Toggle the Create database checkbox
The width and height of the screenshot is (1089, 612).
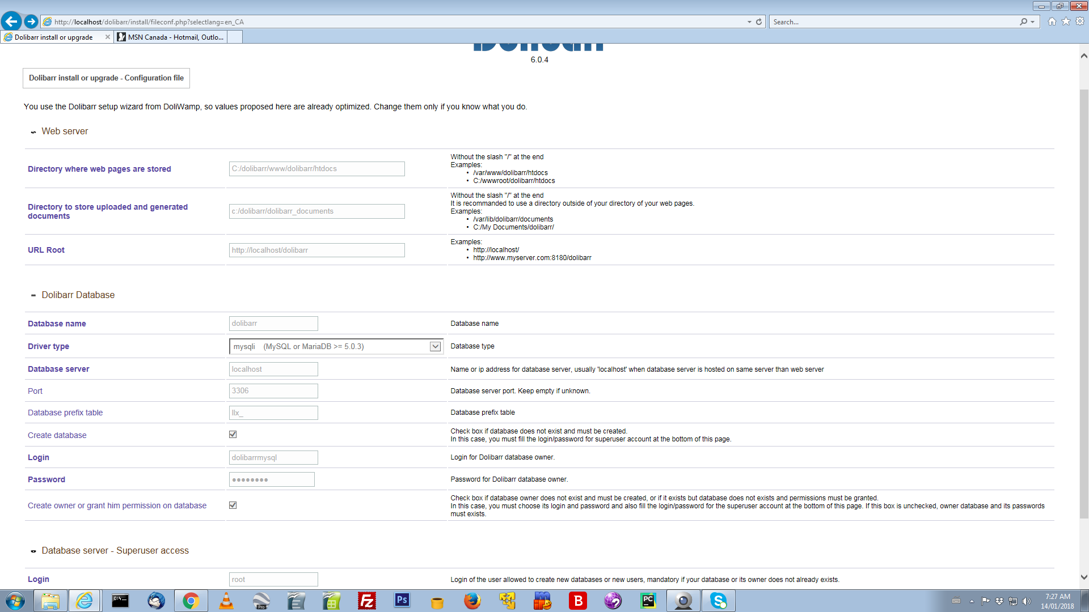click(233, 435)
